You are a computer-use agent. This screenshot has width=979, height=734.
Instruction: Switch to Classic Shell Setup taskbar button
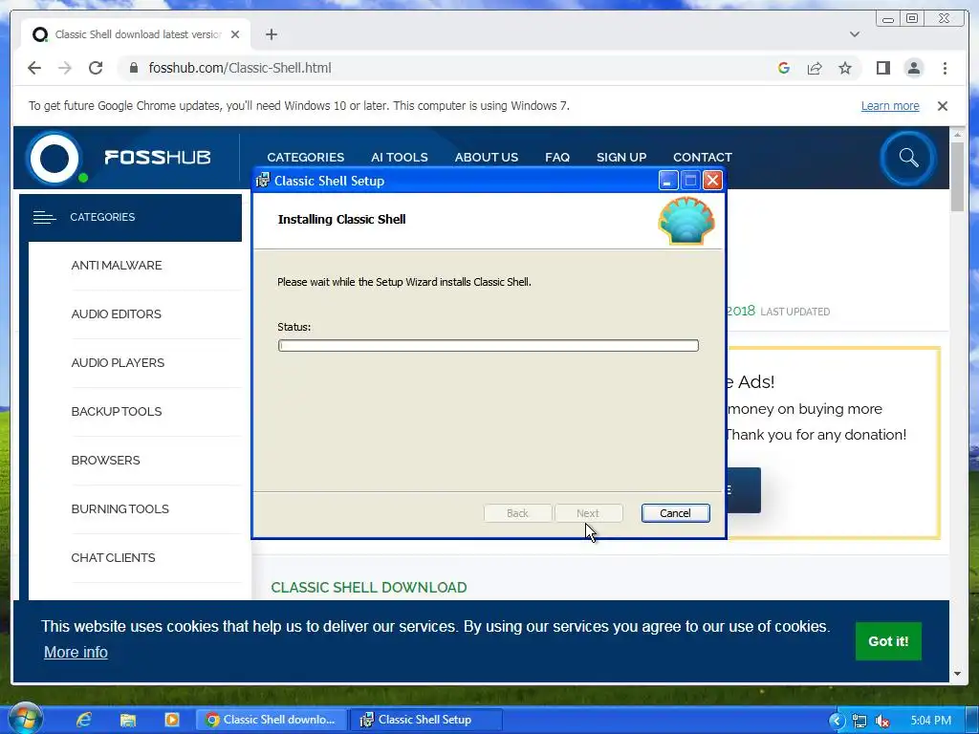pos(425,720)
